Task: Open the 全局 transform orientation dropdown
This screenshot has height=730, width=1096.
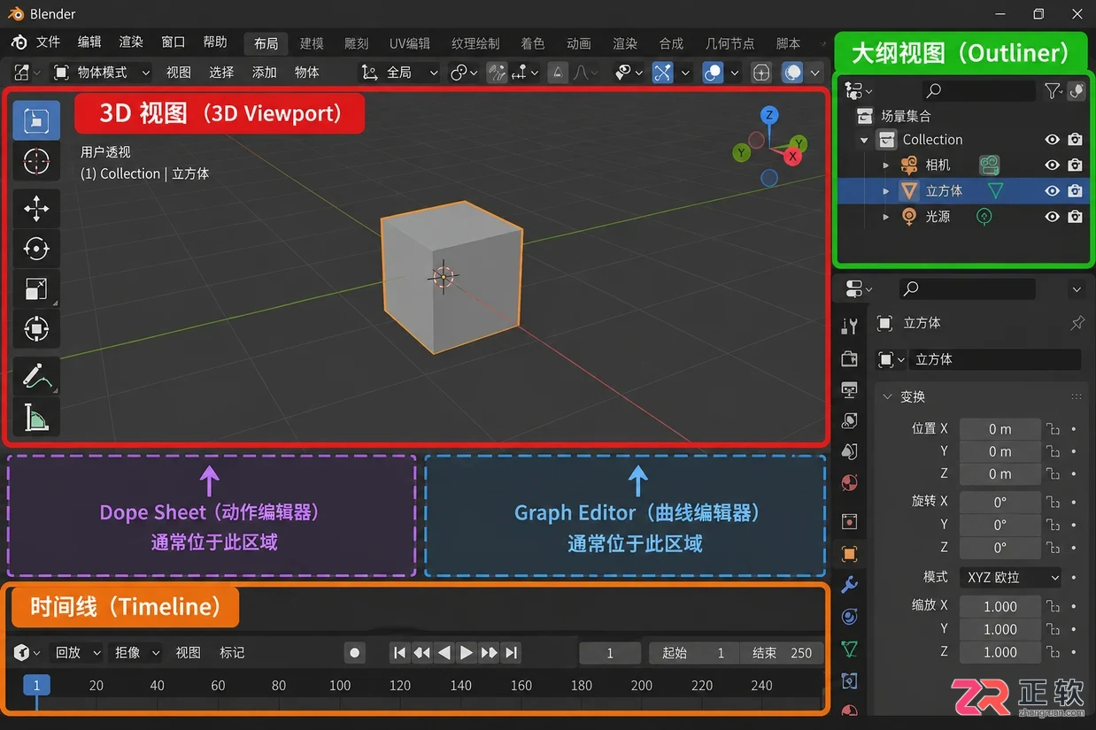Action: click(401, 73)
